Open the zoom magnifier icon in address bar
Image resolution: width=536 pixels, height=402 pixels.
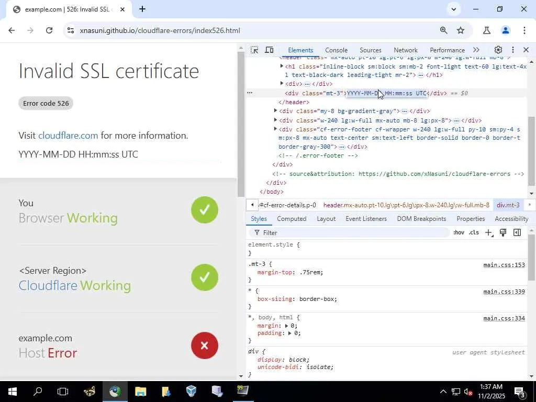tap(444, 30)
